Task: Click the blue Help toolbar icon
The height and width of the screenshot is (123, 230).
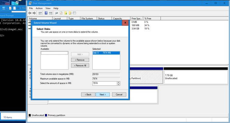Action: [46, 13]
